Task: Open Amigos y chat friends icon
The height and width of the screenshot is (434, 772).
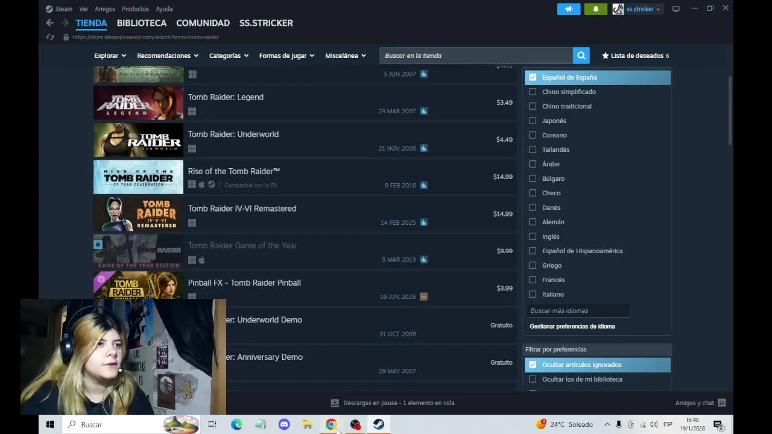Action: click(x=721, y=403)
